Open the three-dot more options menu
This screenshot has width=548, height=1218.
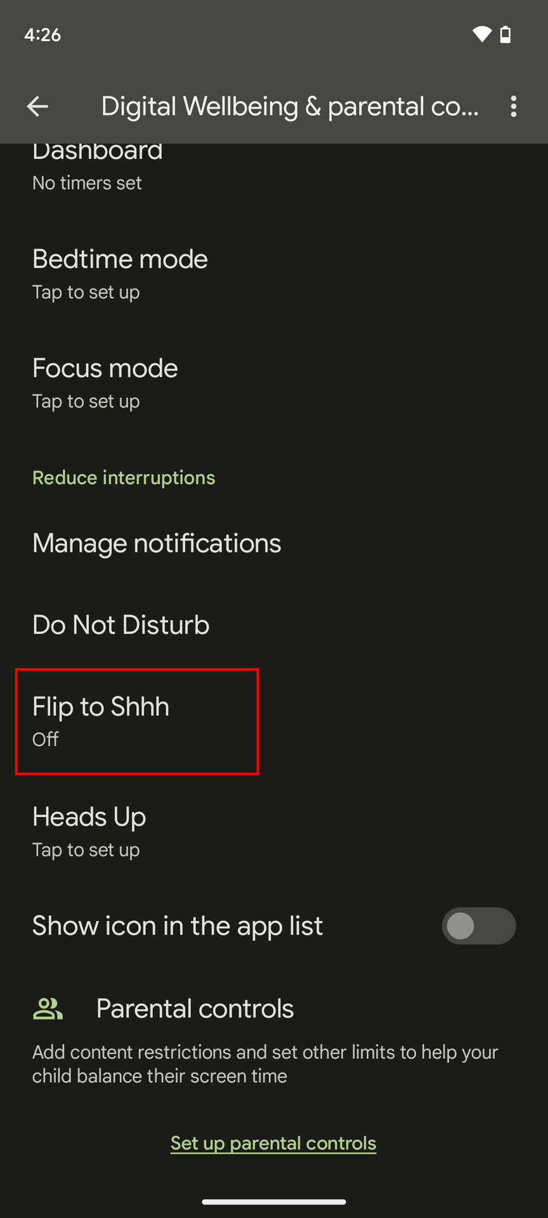pos(513,107)
